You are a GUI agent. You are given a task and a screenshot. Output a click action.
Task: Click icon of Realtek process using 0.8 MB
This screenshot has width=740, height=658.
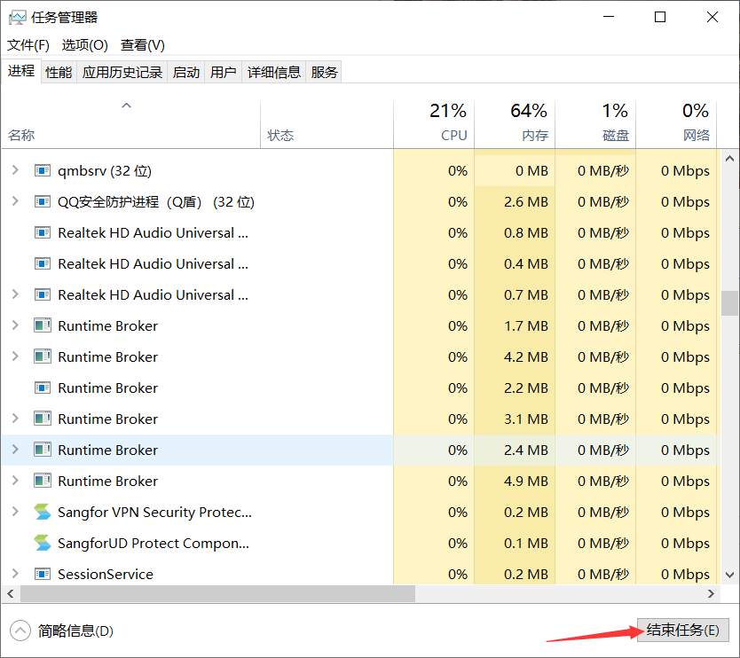click(x=43, y=232)
